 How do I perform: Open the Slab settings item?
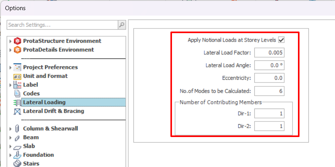(x=29, y=146)
